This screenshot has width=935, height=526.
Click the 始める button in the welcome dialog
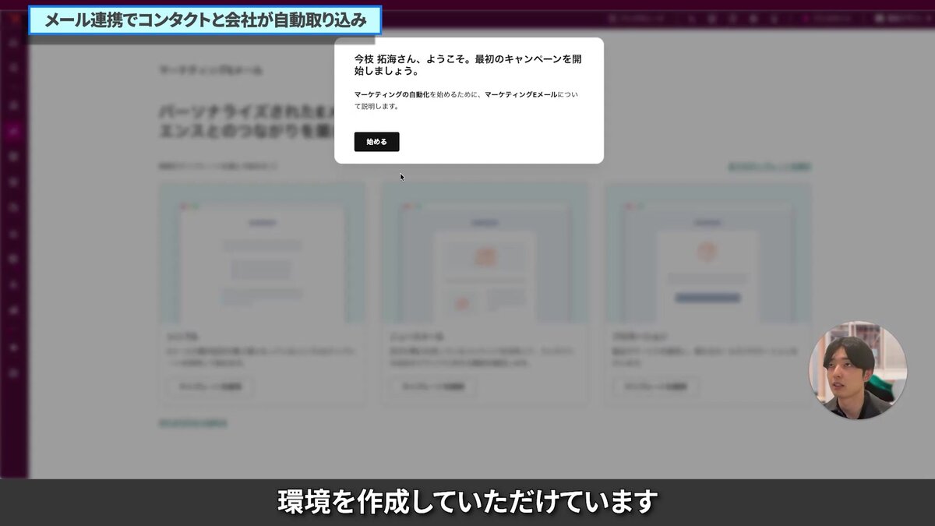(376, 142)
